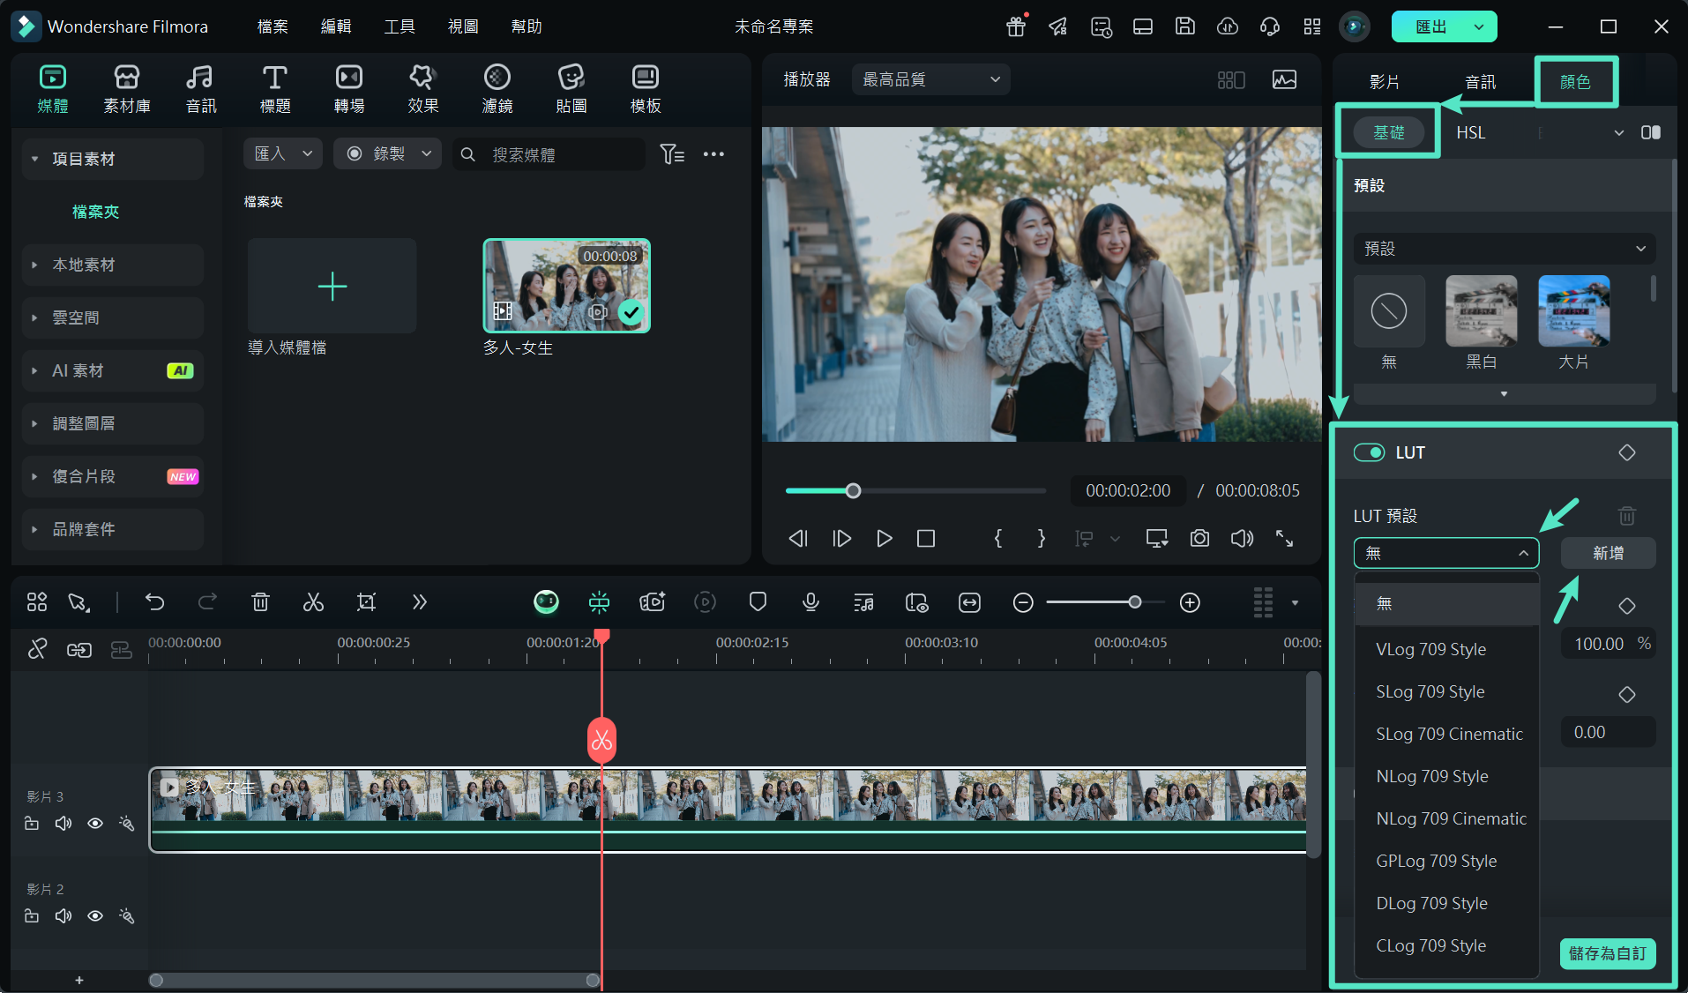
Task: Collapse the LUT 預設 dropdown showing 無
Action: tap(1446, 553)
